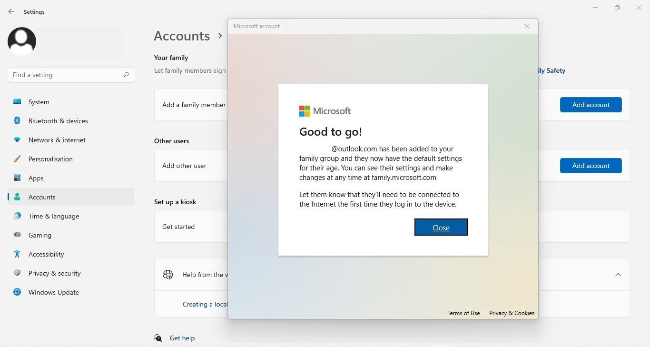The width and height of the screenshot is (650, 347).
Task: Open Network & internet settings
Action: (x=71, y=140)
